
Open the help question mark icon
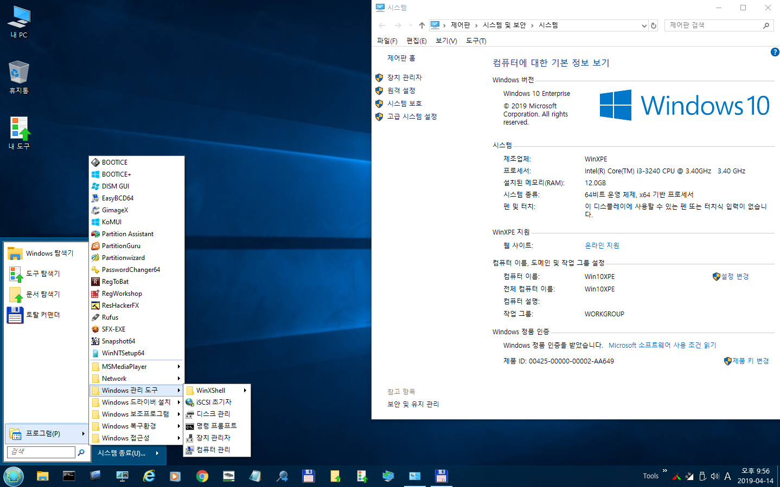[775, 52]
